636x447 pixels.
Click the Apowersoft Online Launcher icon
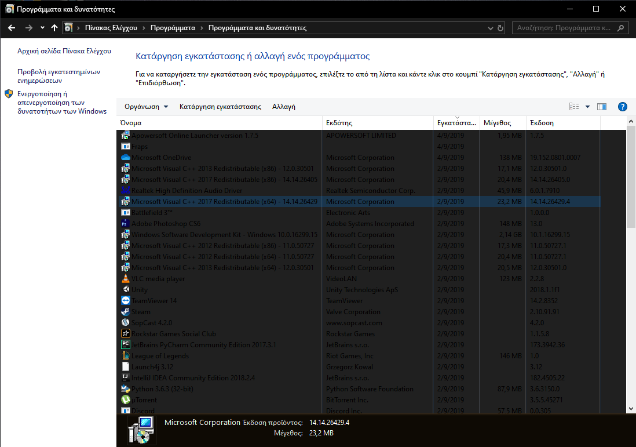click(125, 135)
